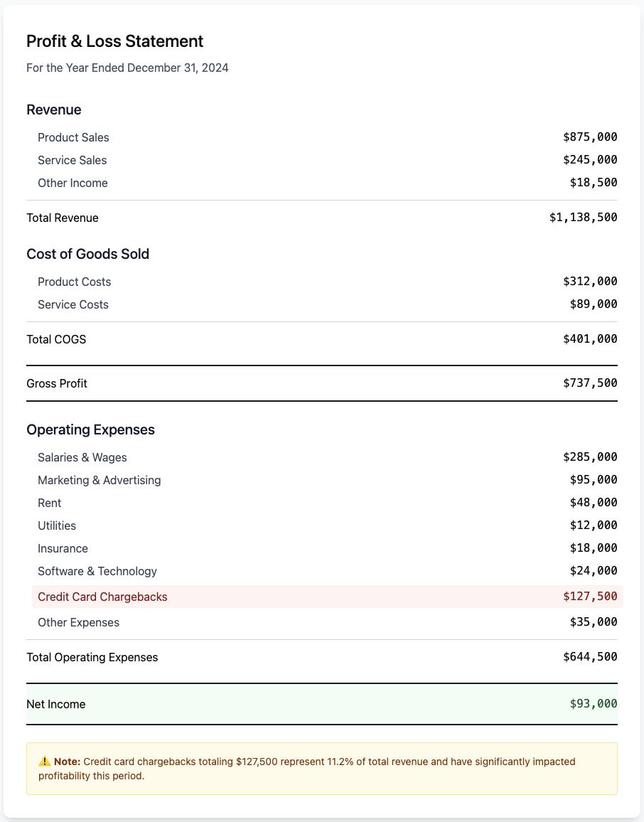The width and height of the screenshot is (644, 822).
Task: Click the Total Revenue value $1,138,500
Action: [x=583, y=218]
